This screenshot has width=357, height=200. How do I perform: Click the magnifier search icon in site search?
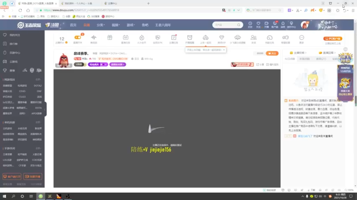(239, 25)
